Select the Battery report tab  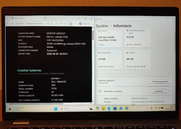(x=26, y=18)
